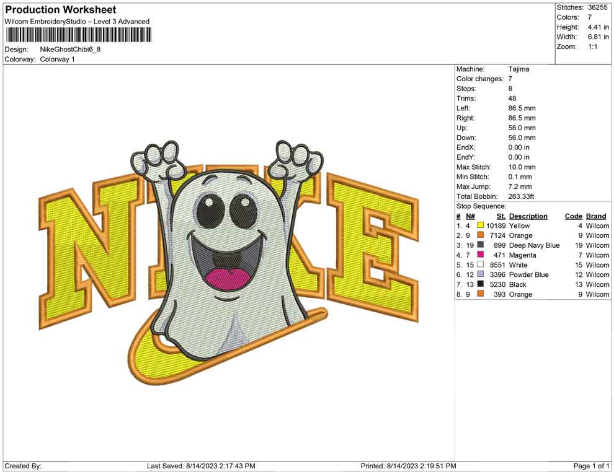Click the stitch count '393'

coord(500,294)
